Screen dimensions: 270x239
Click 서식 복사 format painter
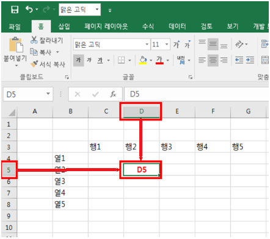point(48,64)
